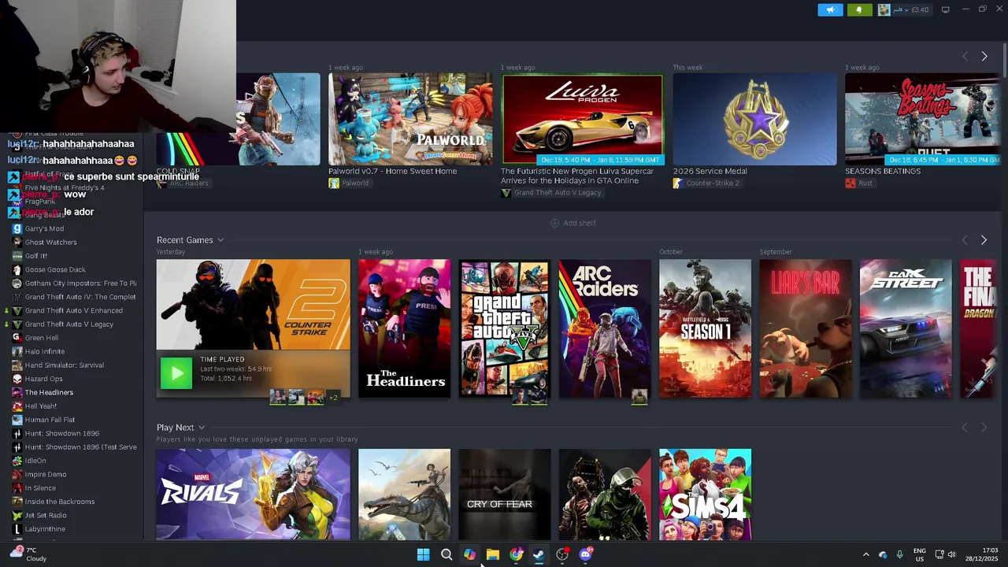Select Human Fall Flat in the library list

click(50, 420)
